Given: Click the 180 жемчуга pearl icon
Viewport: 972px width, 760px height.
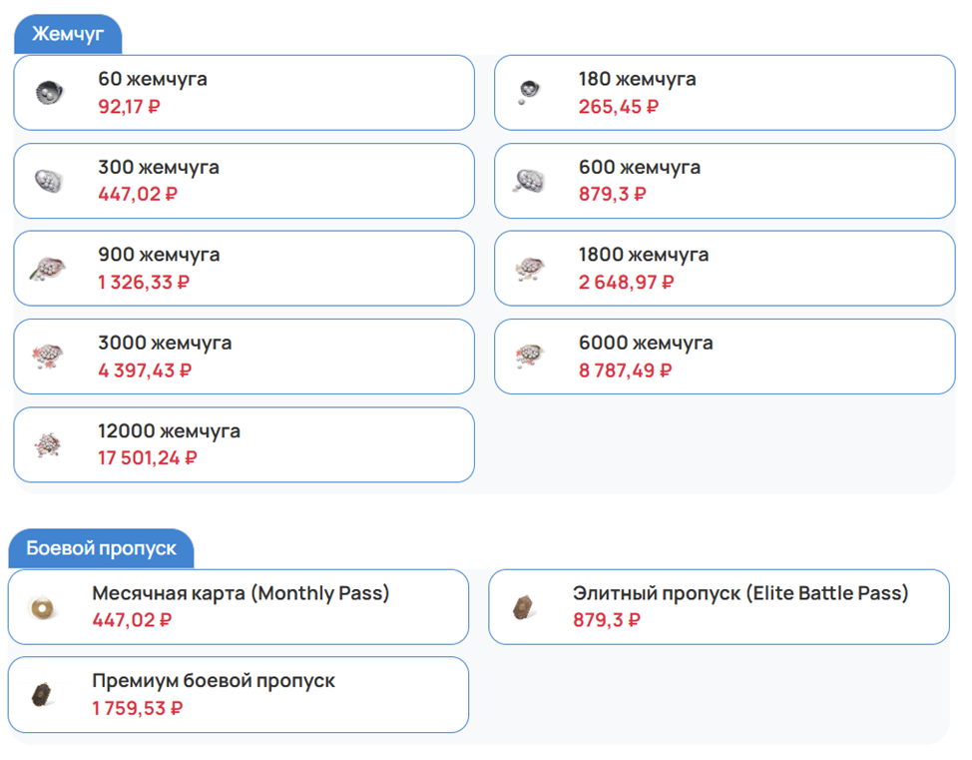Looking at the screenshot, I should pos(528,93).
